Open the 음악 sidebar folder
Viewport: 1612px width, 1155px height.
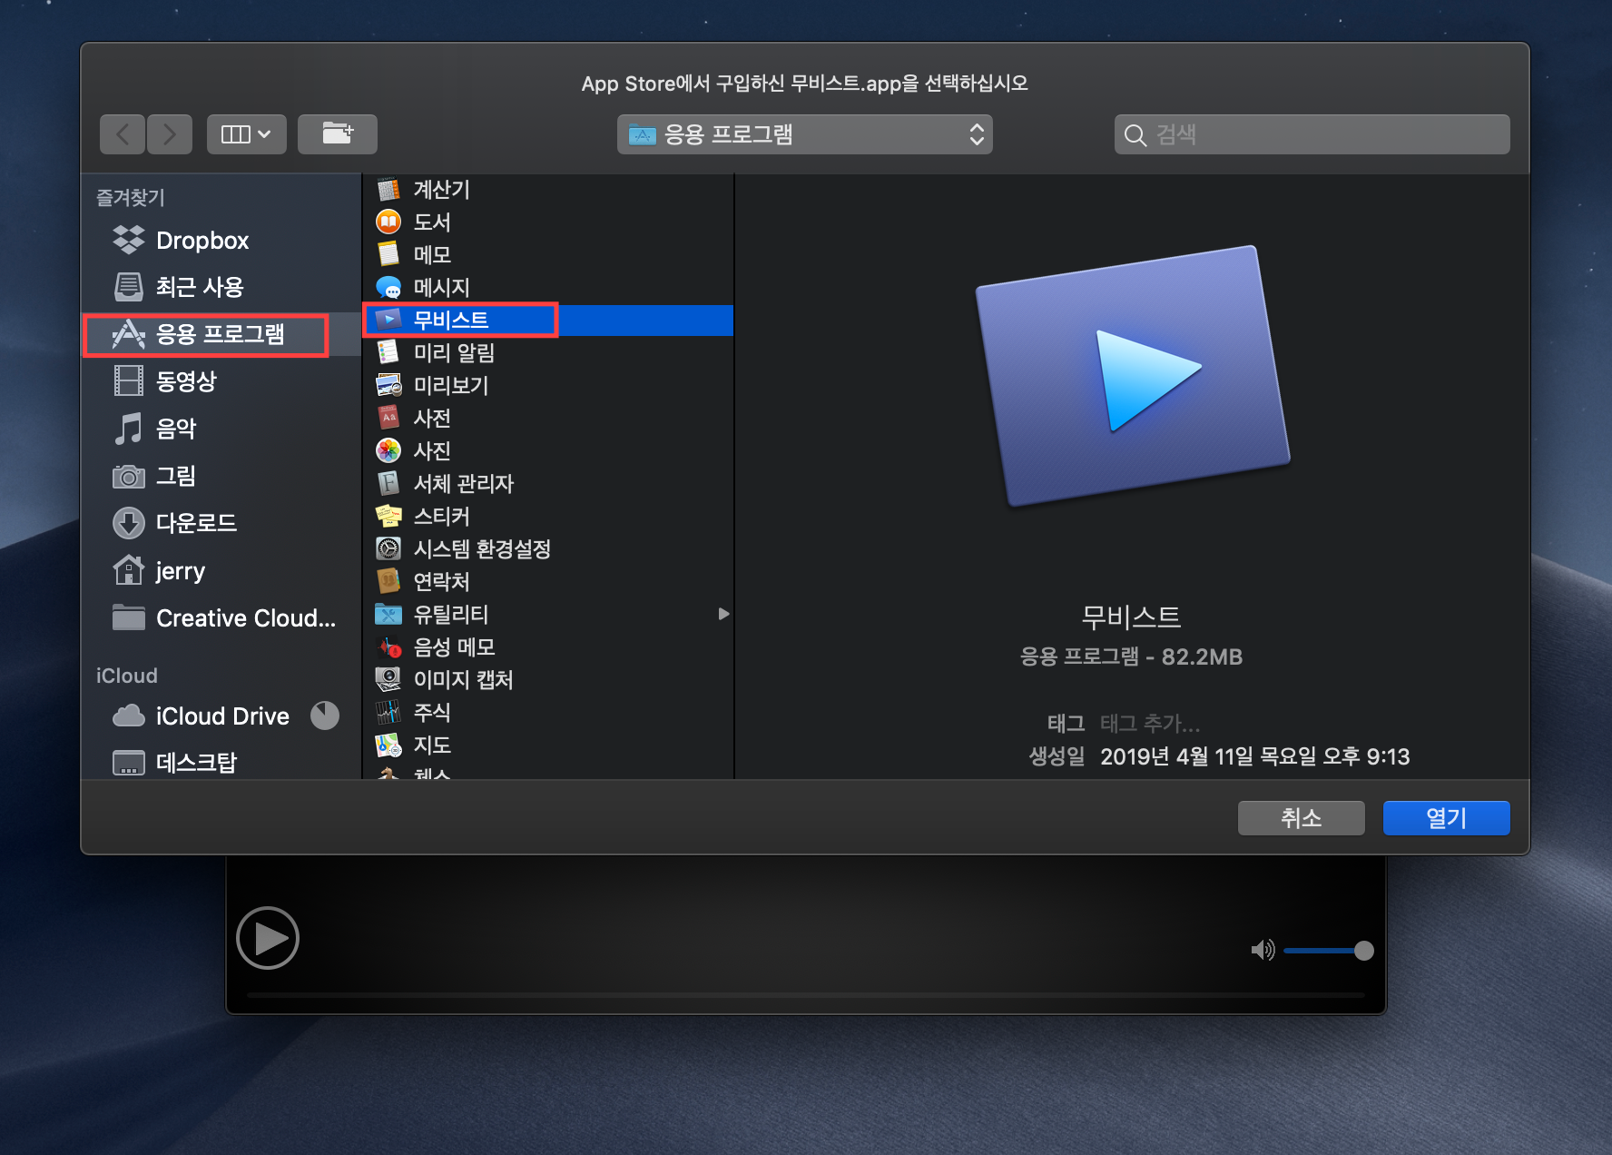pos(221,429)
